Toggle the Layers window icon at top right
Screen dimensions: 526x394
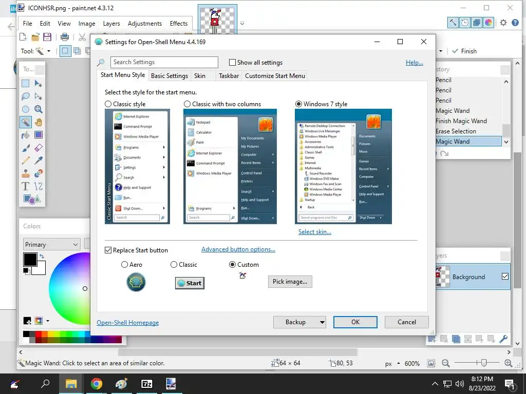tap(476, 23)
